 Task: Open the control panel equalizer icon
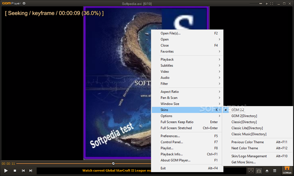click(x=251, y=171)
